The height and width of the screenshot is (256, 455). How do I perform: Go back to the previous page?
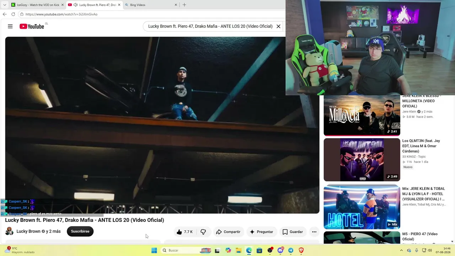click(x=5, y=14)
